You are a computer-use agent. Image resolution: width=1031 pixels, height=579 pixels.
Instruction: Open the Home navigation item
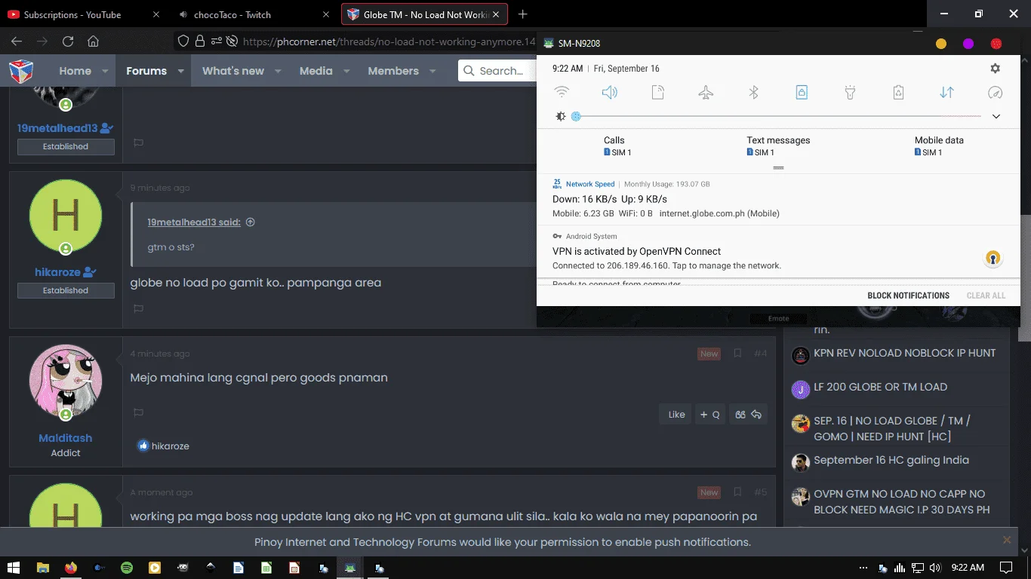point(75,71)
